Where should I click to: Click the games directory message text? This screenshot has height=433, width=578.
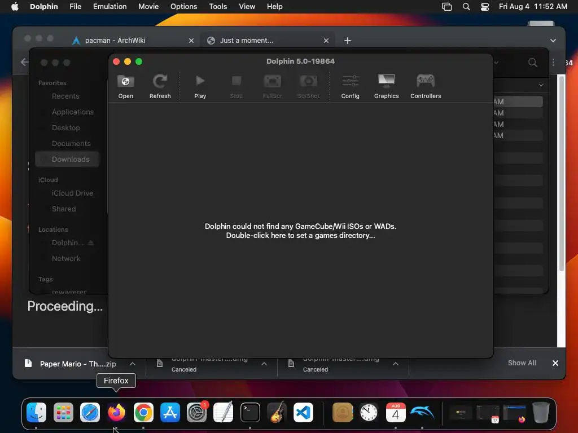click(300, 231)
